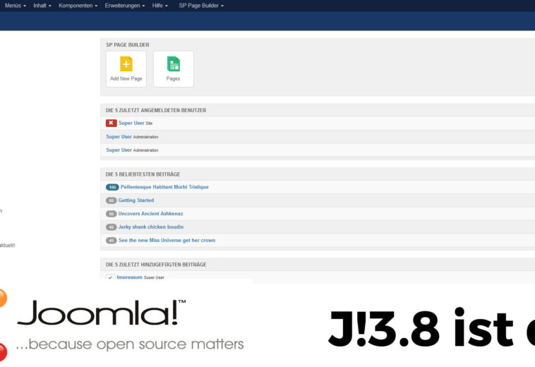Open the Inhalt dropdown menu

(42, 6)
